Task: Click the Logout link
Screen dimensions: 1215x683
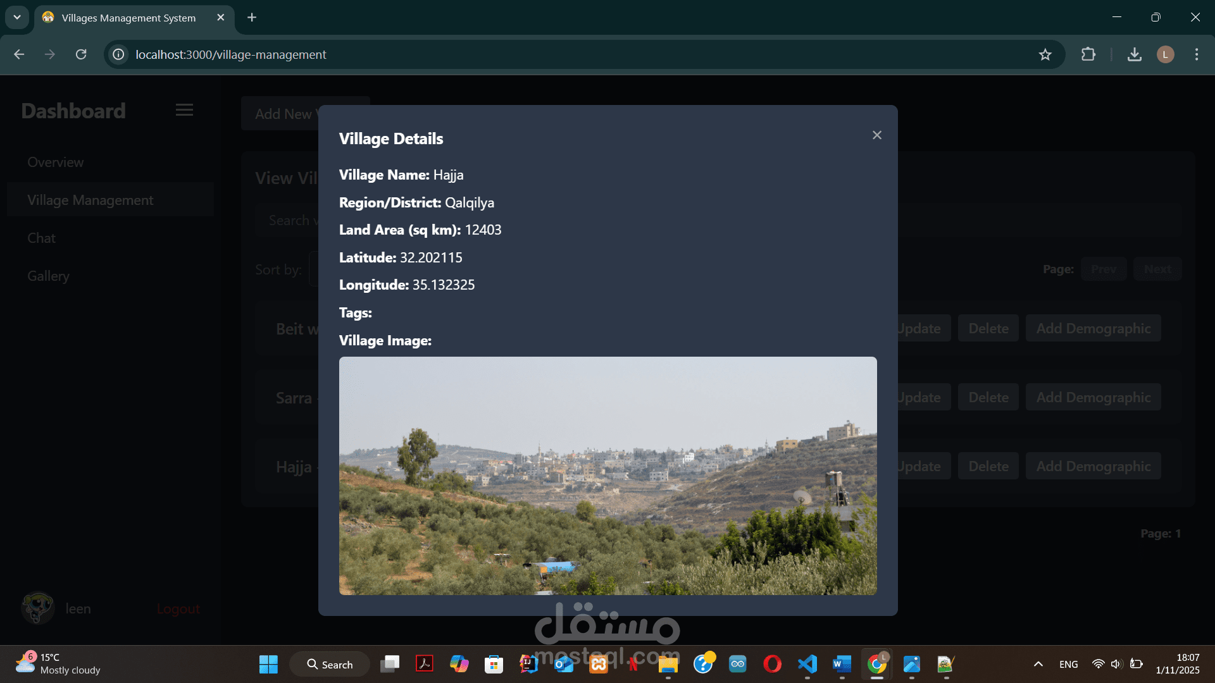Action: [x=178, y=608]
